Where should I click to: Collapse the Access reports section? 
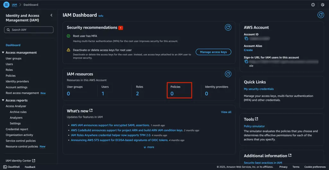coord(3,100)
